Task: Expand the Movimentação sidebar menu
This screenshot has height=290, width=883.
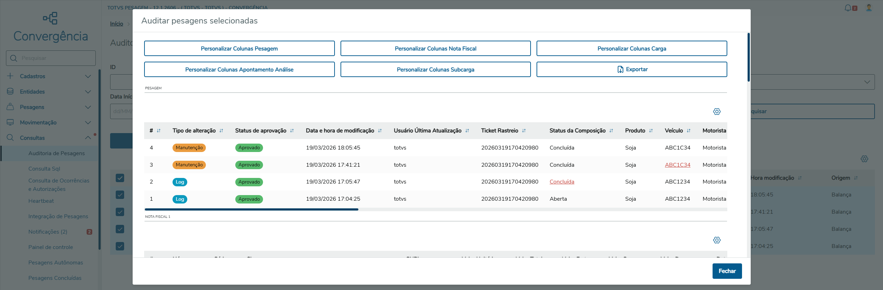Action: (x=49, y=123)
